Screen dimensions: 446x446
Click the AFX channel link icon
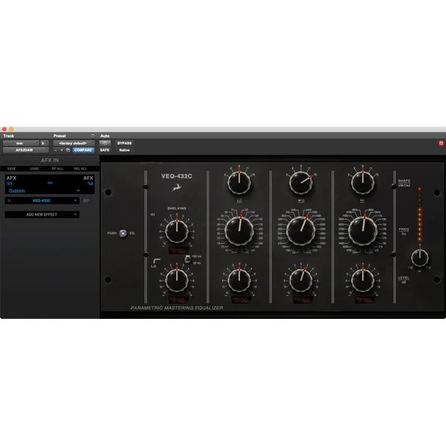click(x=50, y=183)
